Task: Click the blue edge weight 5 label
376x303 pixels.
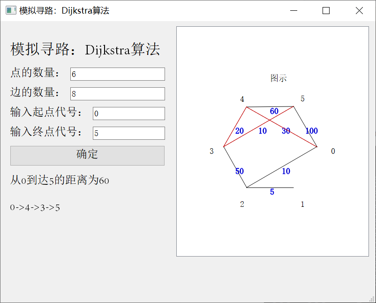Action: click(272, 192)
